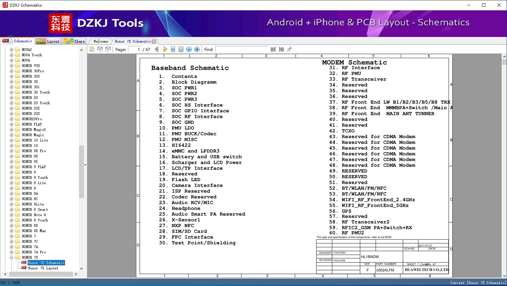Click the PDF icon of Honor 7X Layout
507x286 pixels.
(x=24, y=268)
